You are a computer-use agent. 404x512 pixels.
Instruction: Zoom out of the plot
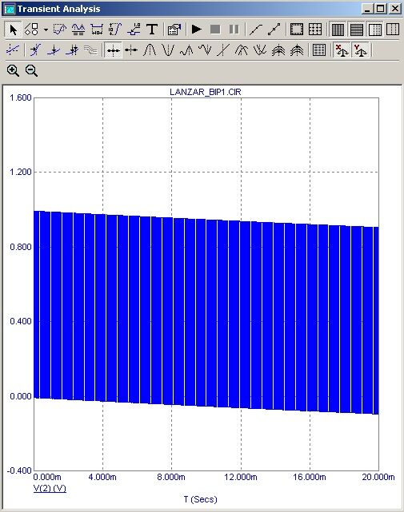31,70
